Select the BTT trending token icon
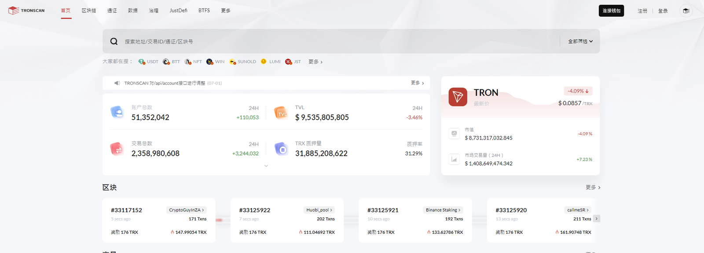704x253 pixels. [166, 62]
